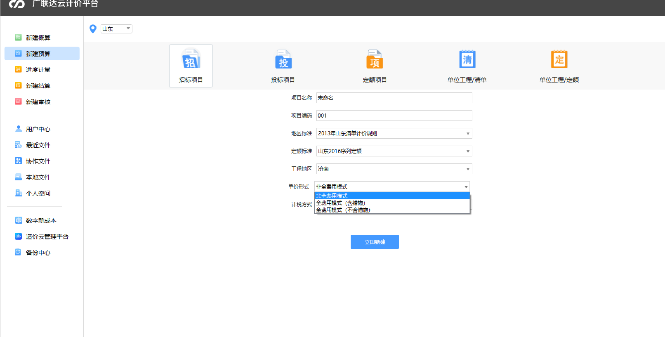Choose 全费用模式（不含措施）option
The height and width of the screenshot is (337, 665).
[x=392, y=210]
